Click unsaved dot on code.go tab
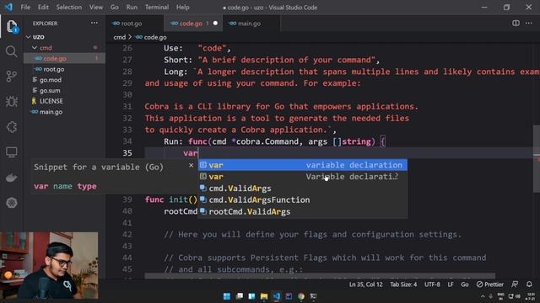 click(x=216, y=24)
